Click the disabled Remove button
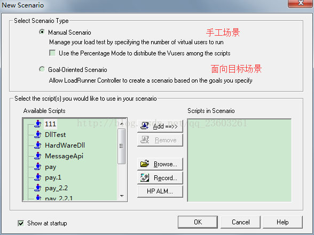 pos(160,140)
